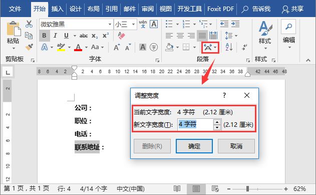Open the font size dropdown 小三
Screen dimensions: 316x195
click(x=133, y=24)
